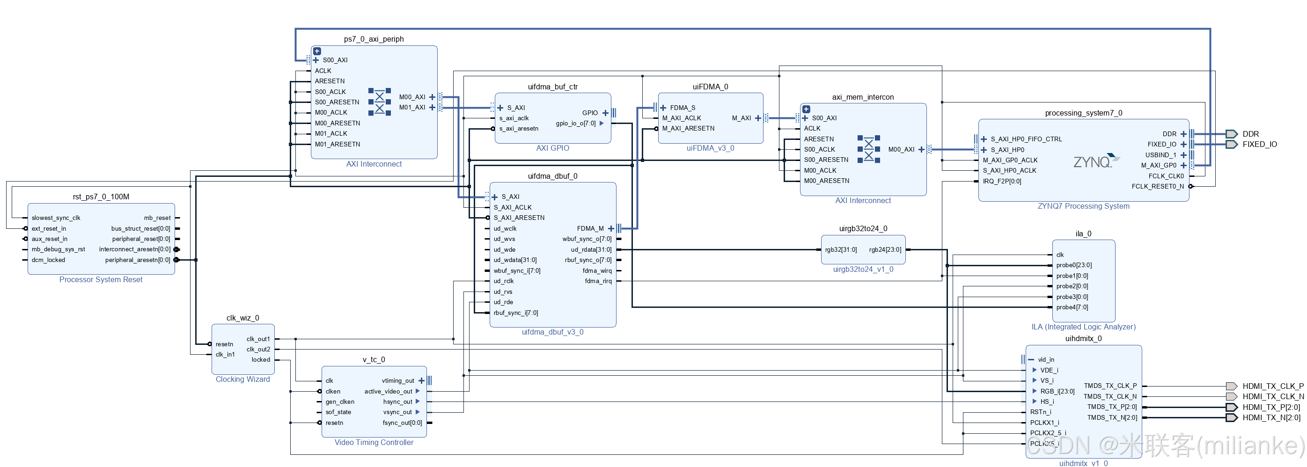Viewport: 1307px width, 467px height.
Task: Expand the GPIO interface on the AXI GPIO block
Action: 605,113
